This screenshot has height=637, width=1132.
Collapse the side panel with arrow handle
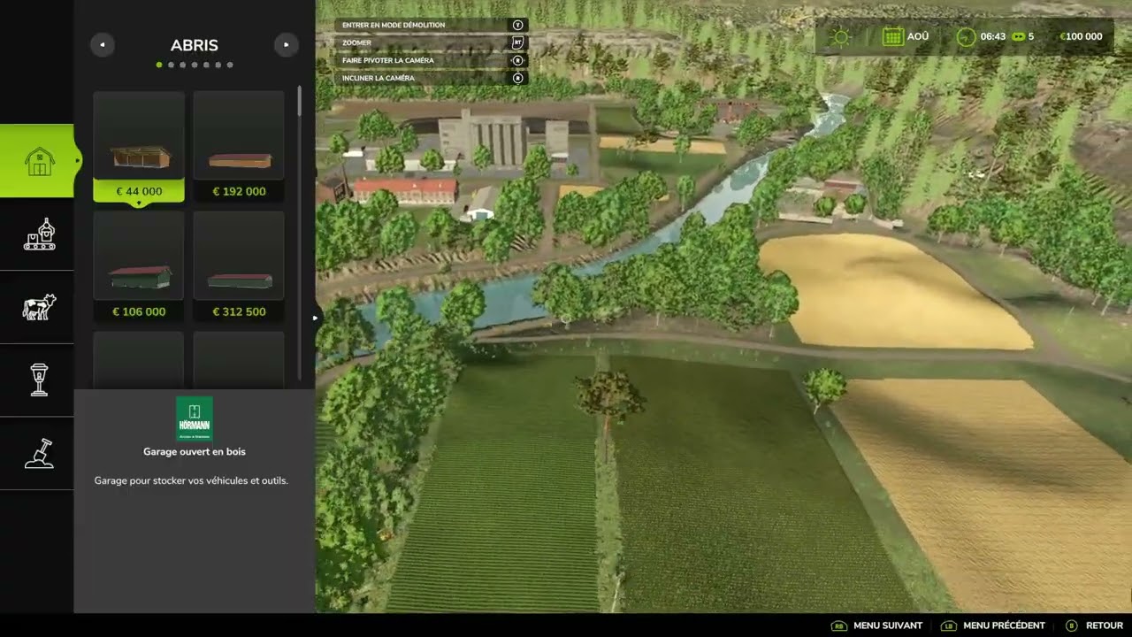[316, 318]
